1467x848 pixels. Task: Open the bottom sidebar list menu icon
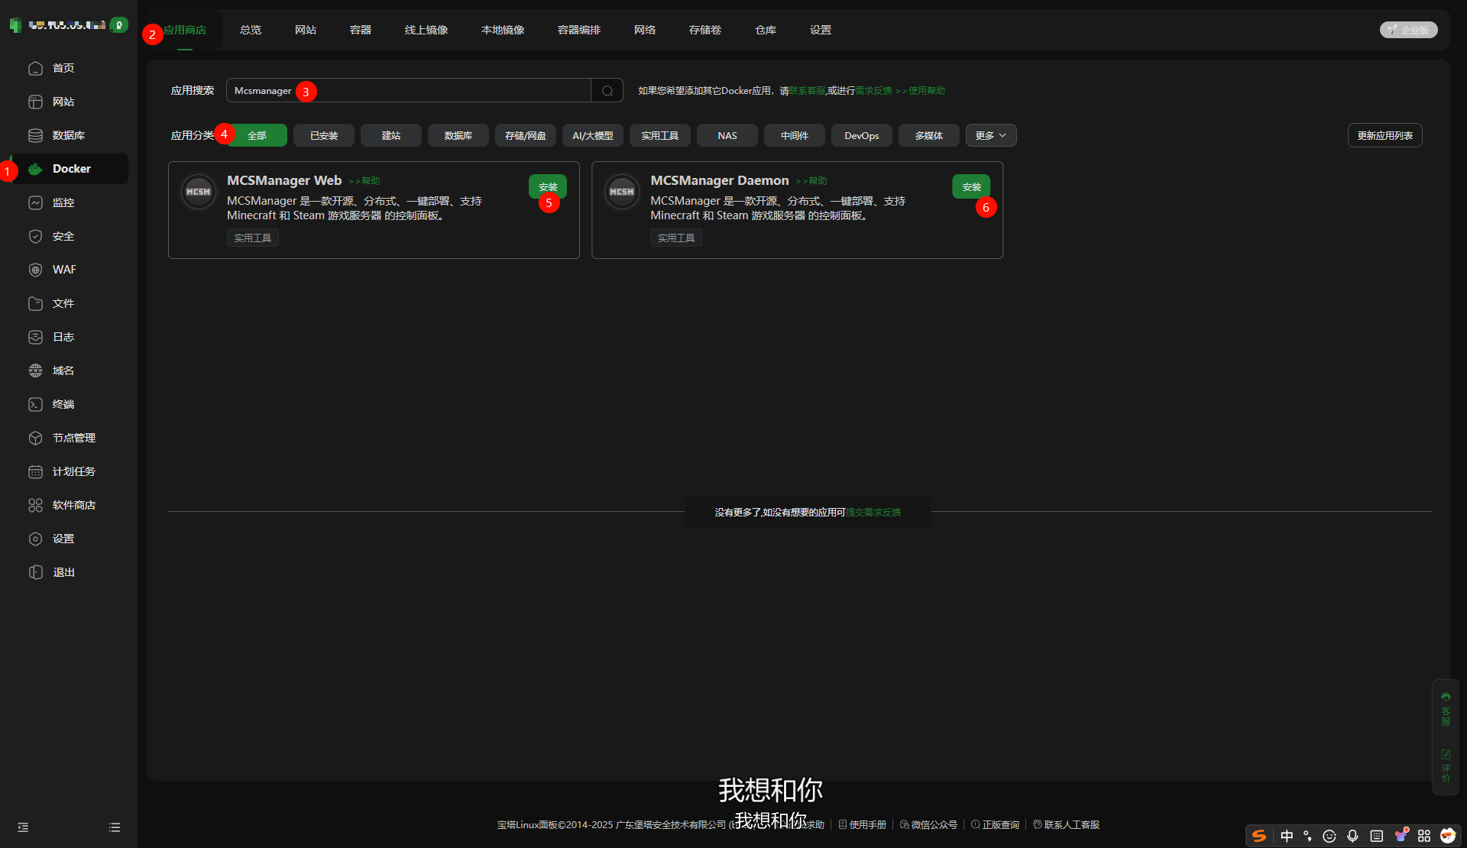point(115,827)
